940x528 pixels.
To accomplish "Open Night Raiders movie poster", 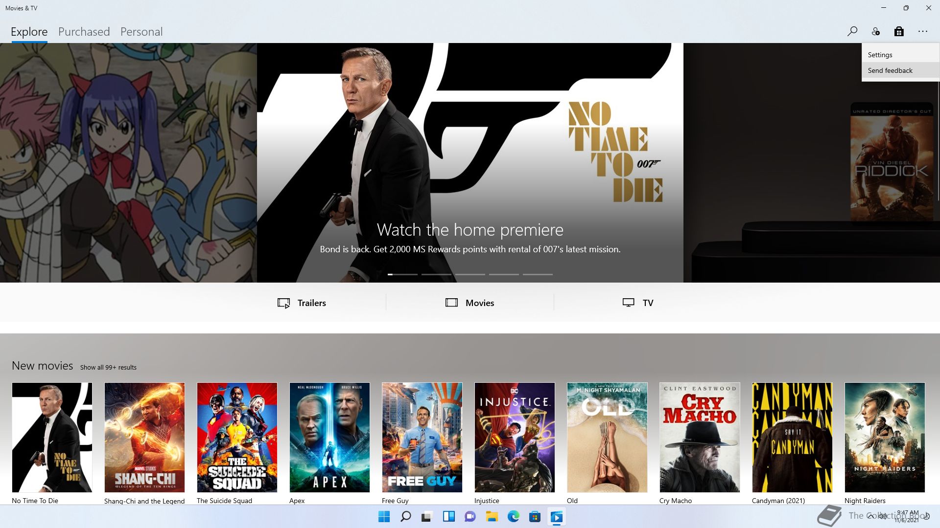I will (885, 438).
